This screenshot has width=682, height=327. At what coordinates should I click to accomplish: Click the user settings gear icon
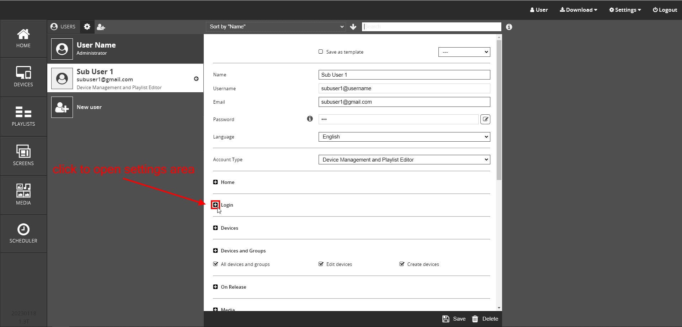click(87, 27)
